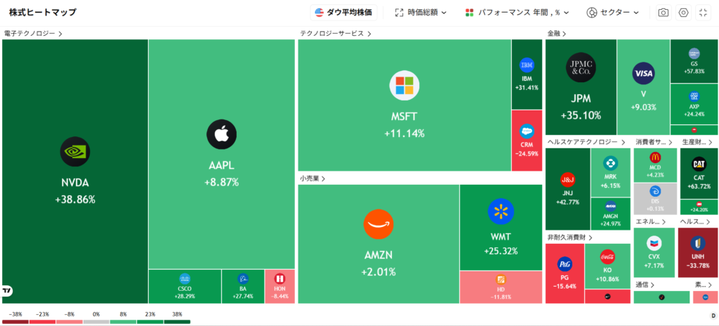Click the fullscreen collapse icon

tap(703, 13)
